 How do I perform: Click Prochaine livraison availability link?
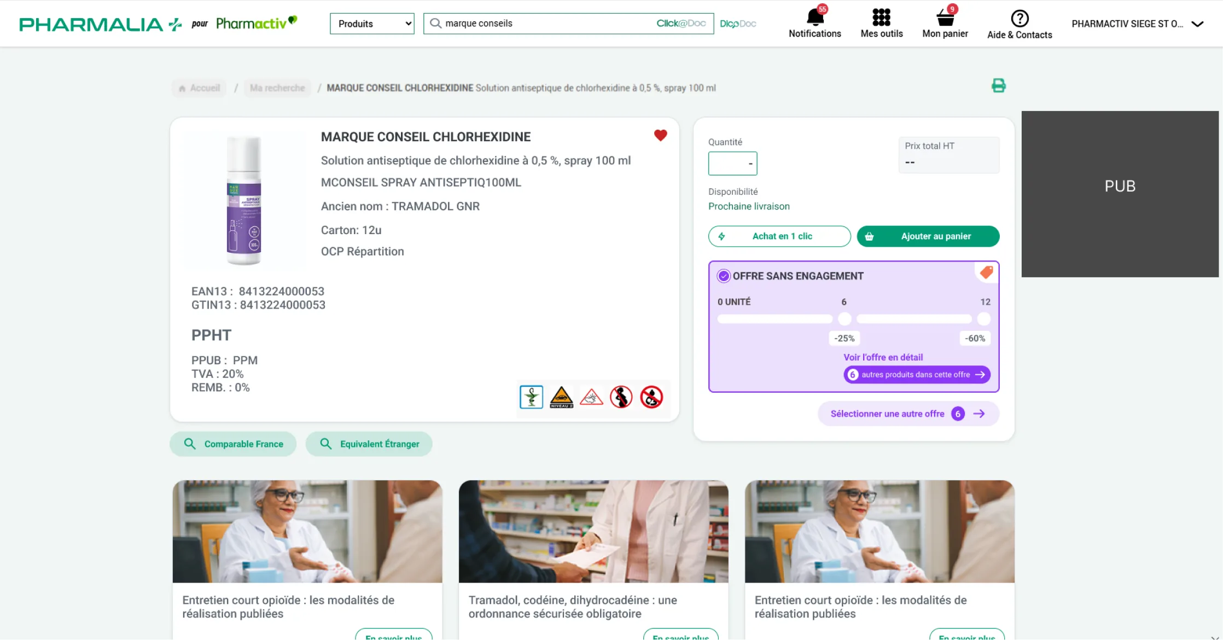click(749, 206)
